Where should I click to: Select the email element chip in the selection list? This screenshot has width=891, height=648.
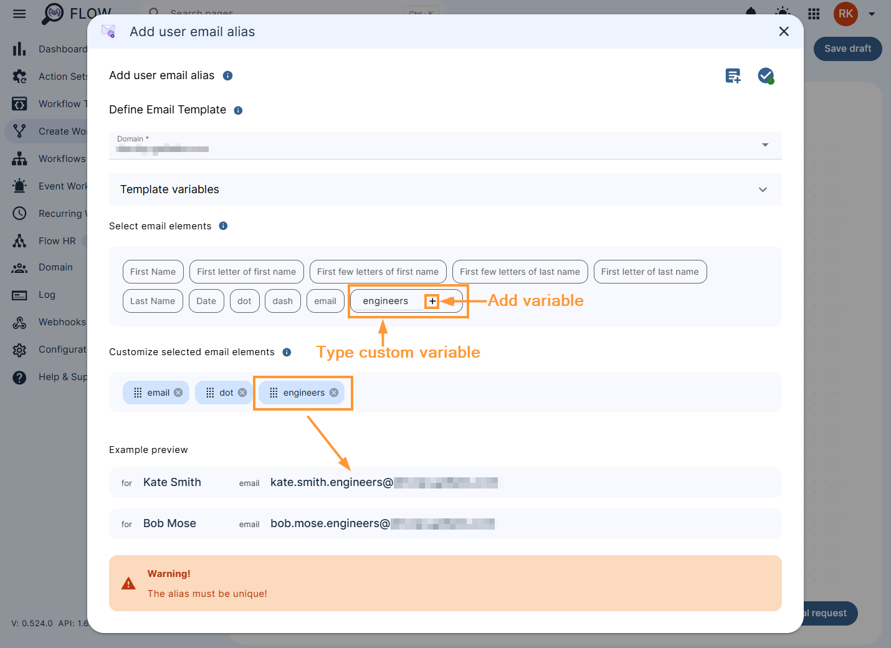325,301
